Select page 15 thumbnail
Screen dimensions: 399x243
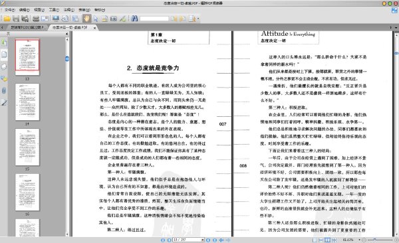[27, 147]
